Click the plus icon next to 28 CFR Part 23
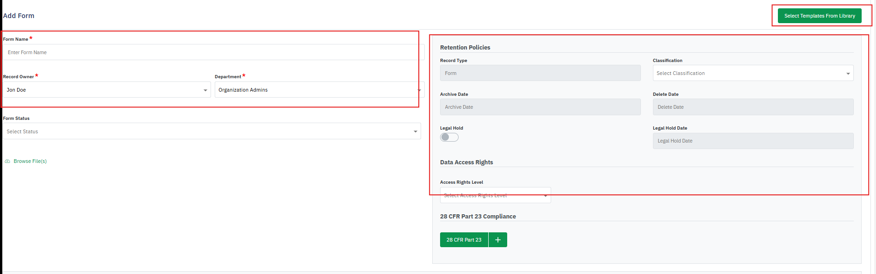Viewport: 876px width, 274px height. [498, 240]
